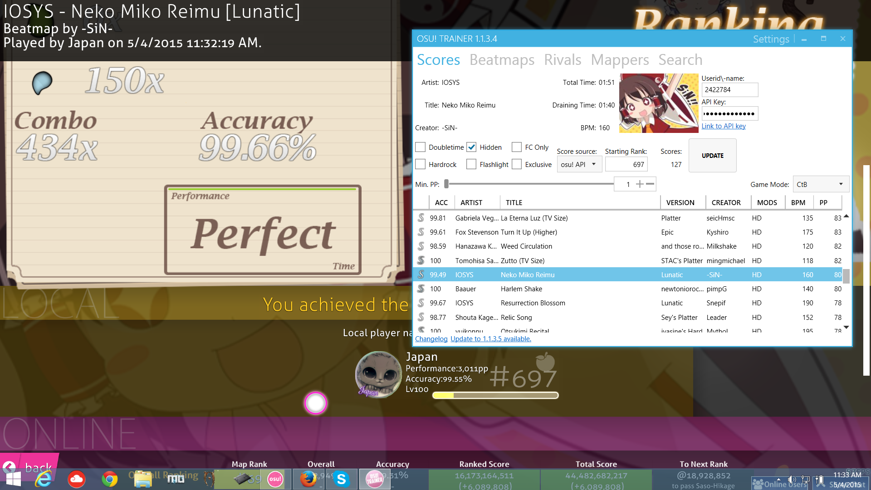Screen dimensions: 871x490
Task: Decrease Min. PP with the minus button
Action: coord(650,184)
